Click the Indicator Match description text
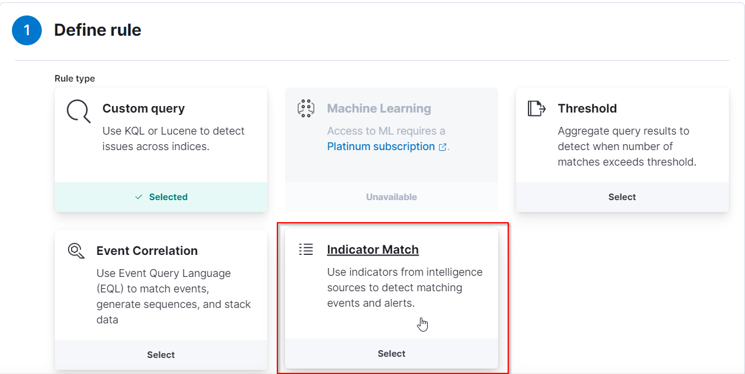Viewport: 745px width, 374px height. coord(404,288)
